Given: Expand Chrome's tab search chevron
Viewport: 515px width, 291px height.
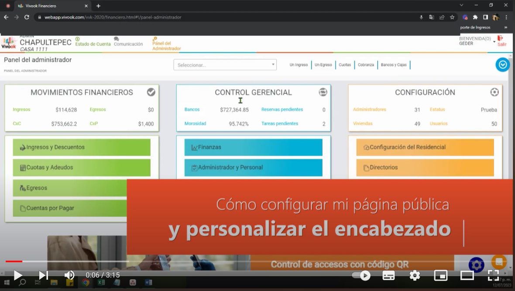Looking at the screenshot, I should (x=461, y=5).
